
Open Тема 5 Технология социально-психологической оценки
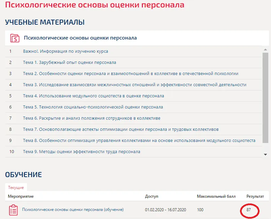[93, 107]
